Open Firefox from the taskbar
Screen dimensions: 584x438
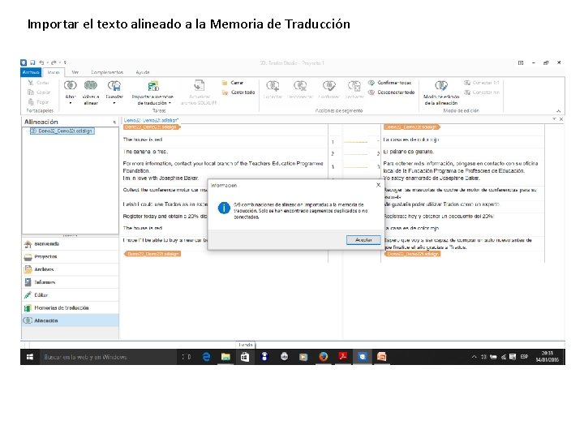pos(324,357)
